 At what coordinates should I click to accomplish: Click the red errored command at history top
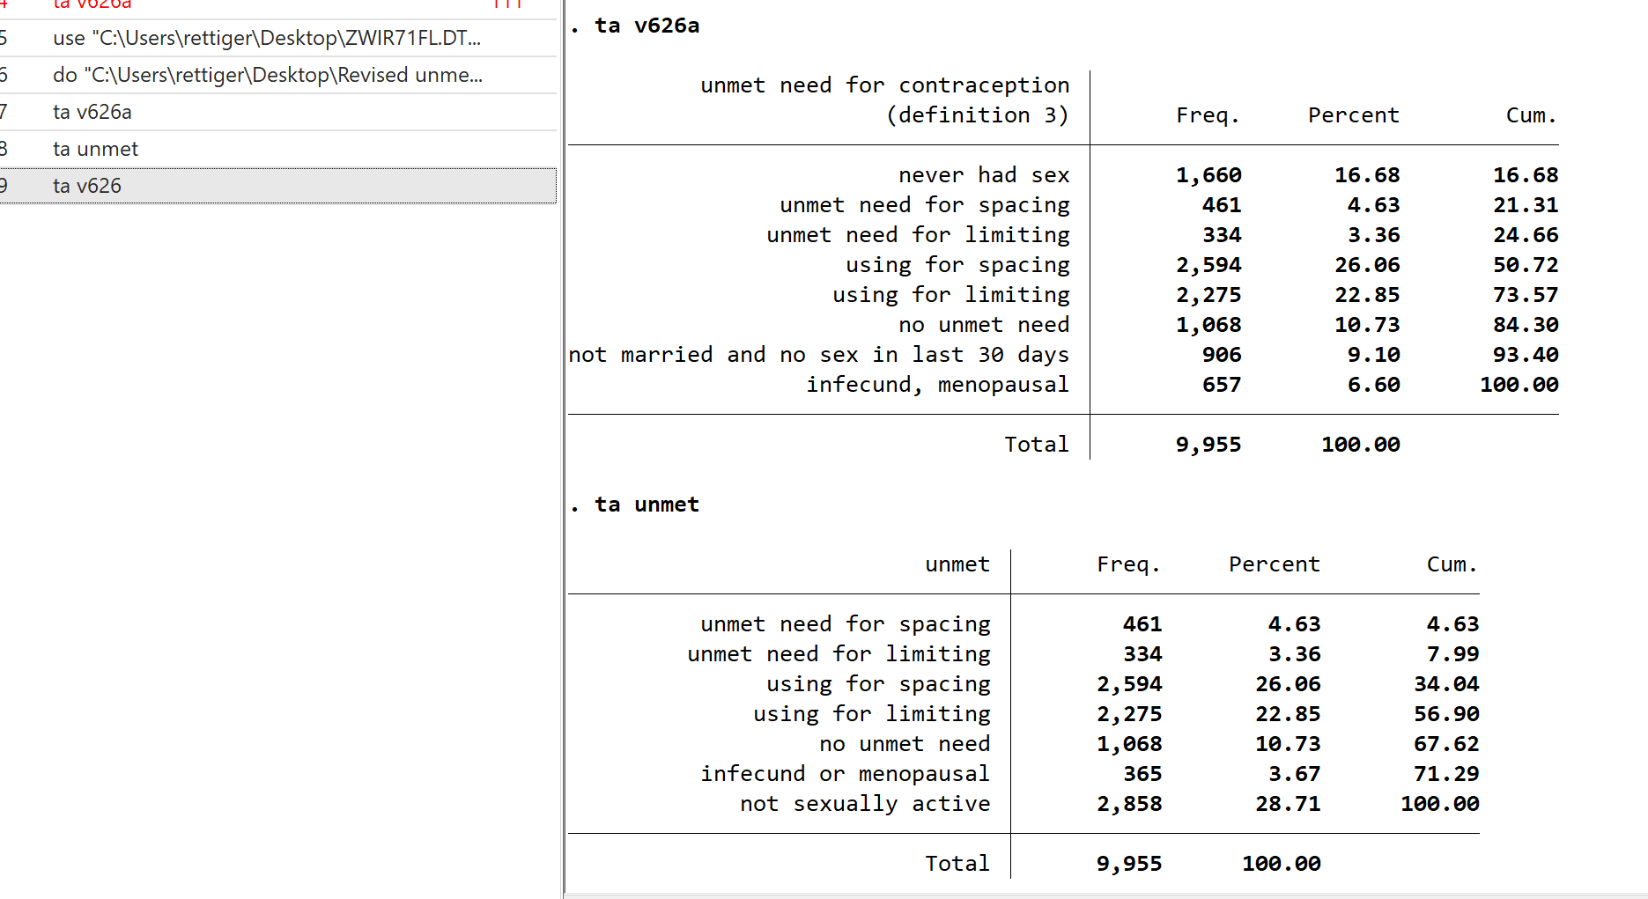click(x=92, y=5)
